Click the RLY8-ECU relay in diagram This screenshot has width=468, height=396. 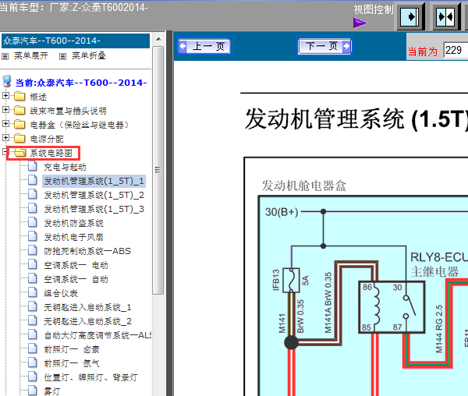392,307
